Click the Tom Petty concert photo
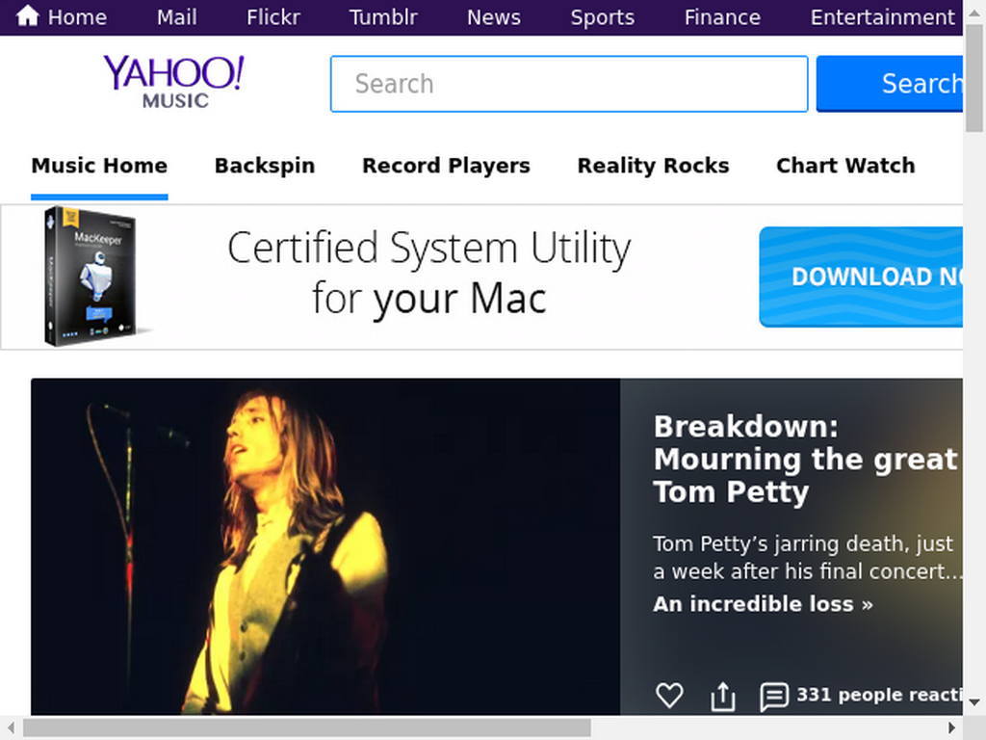This screenshot has width=986, height=740. (x=325, y=546)
